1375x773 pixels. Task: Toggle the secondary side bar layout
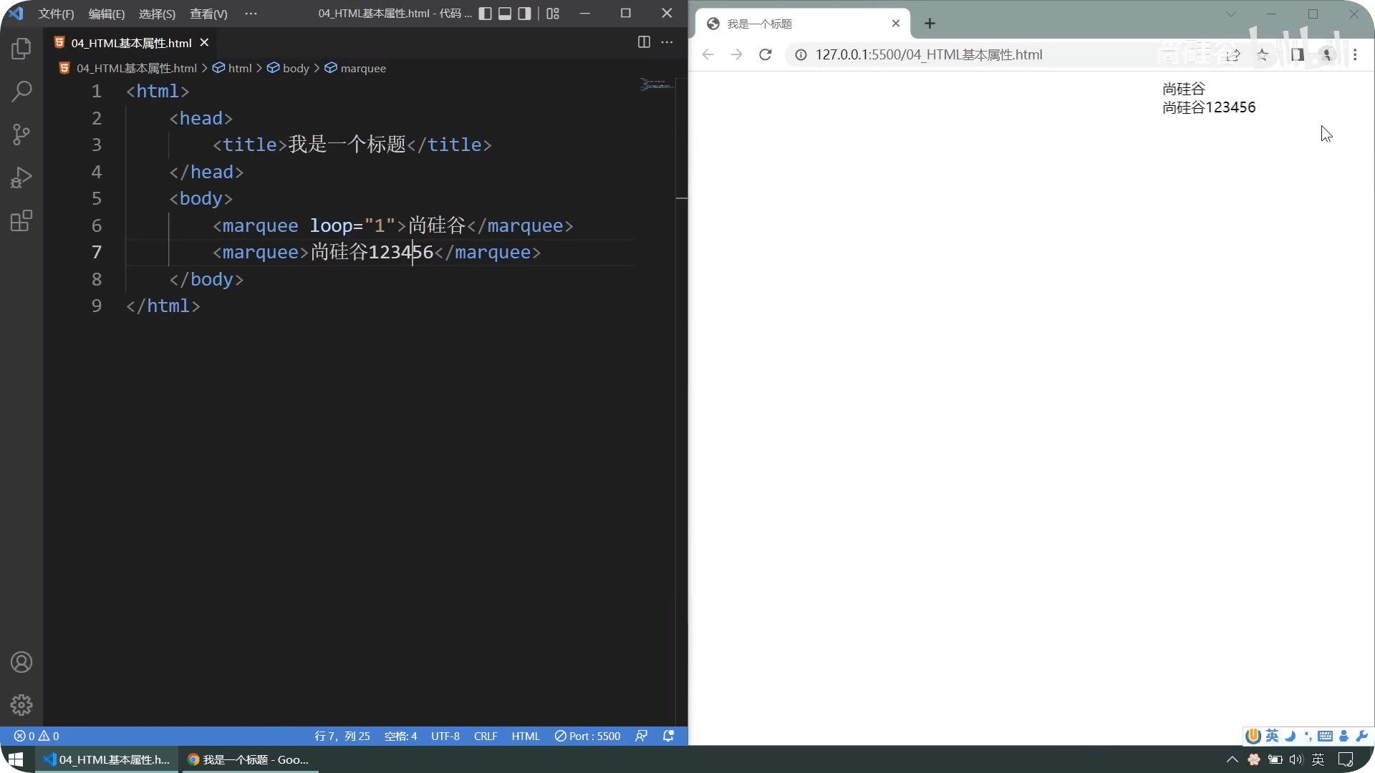(525, 14)
